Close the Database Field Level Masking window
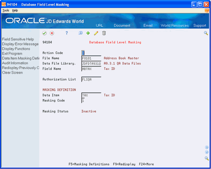This screenshot has width=211, height=169. click(x=206, y=4)
